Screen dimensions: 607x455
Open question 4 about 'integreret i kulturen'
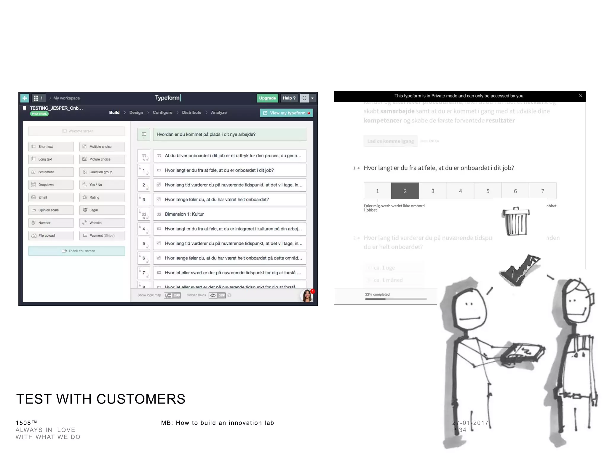coord(229,229)
